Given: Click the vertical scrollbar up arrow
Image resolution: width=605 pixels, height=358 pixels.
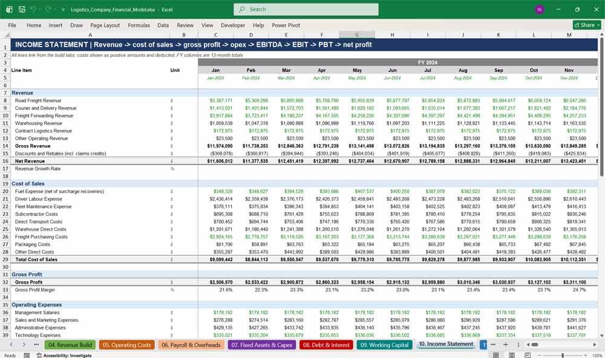Looking at the screenshot, I should 601,34.
